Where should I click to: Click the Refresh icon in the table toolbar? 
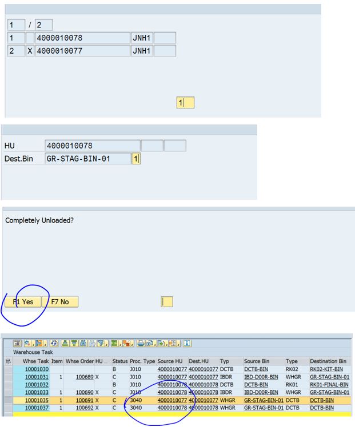(54, 343)
